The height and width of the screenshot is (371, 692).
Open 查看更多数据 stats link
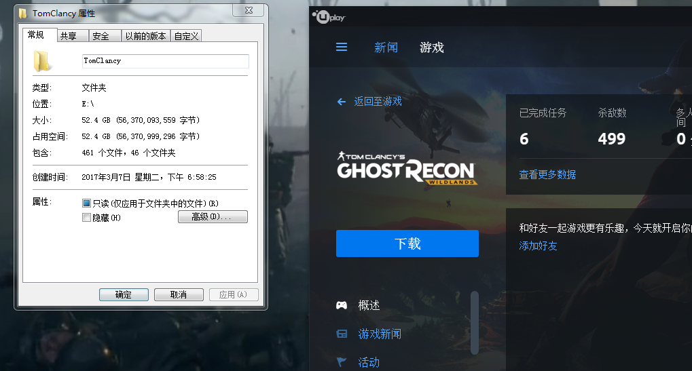click(547, 174)
